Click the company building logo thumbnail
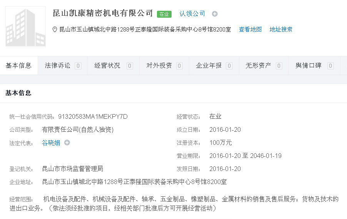Image resolution: width=347 pixels, height=219 pixels. pyautogui.click(x=25, y=27)
